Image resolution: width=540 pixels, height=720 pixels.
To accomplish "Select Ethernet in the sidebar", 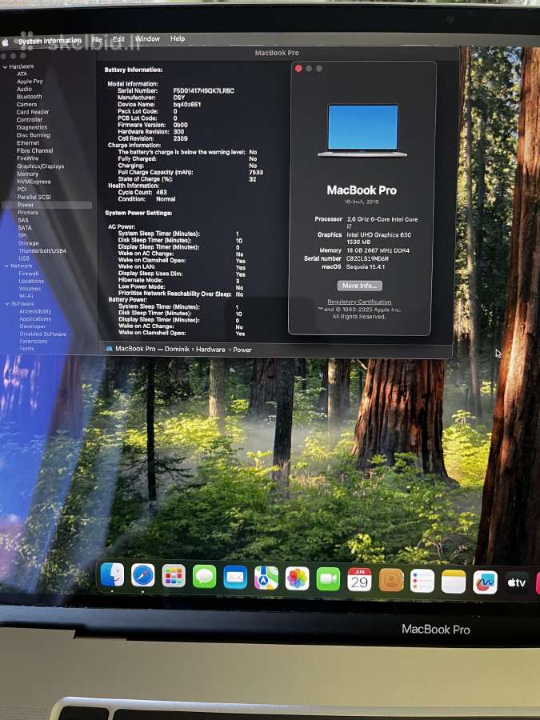I will click(28, 143).
